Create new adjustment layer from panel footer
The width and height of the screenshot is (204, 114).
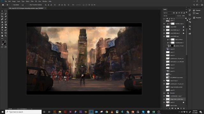[175, 108]
